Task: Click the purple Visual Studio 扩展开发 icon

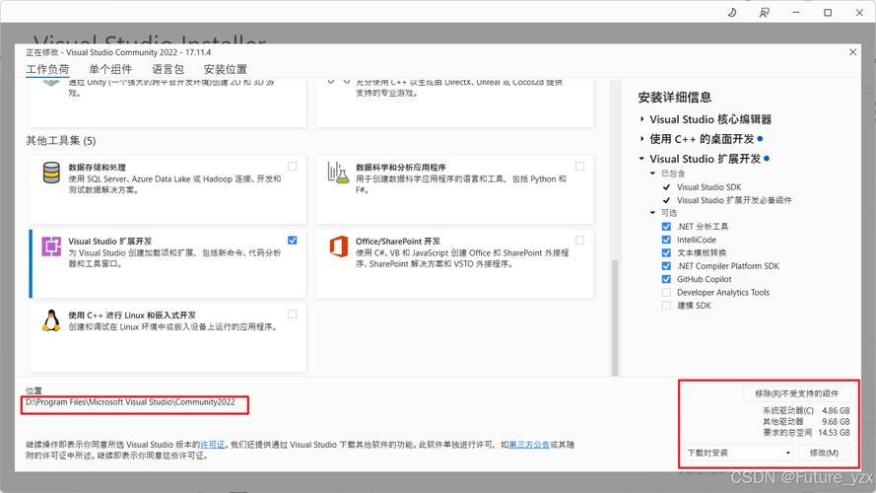Action: [51, 246]
